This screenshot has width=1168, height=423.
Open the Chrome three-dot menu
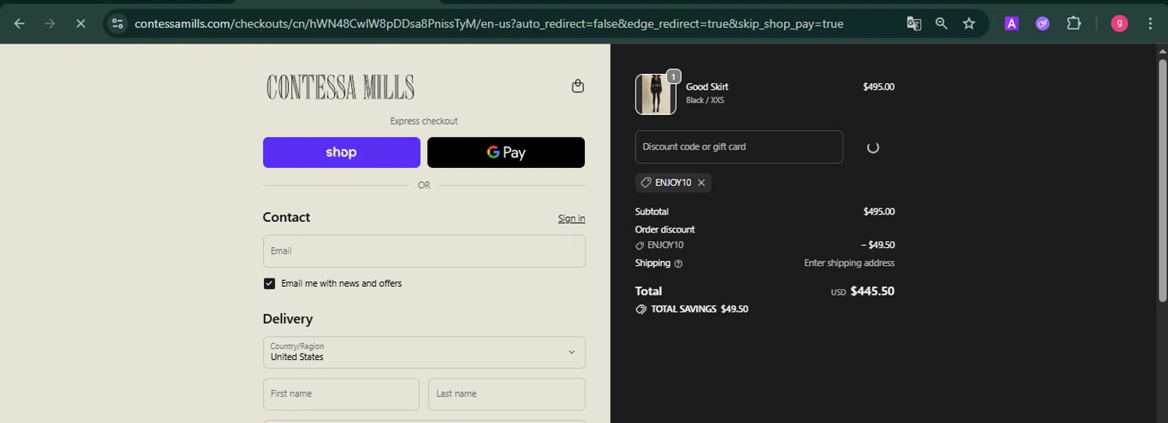(1150, 23)
